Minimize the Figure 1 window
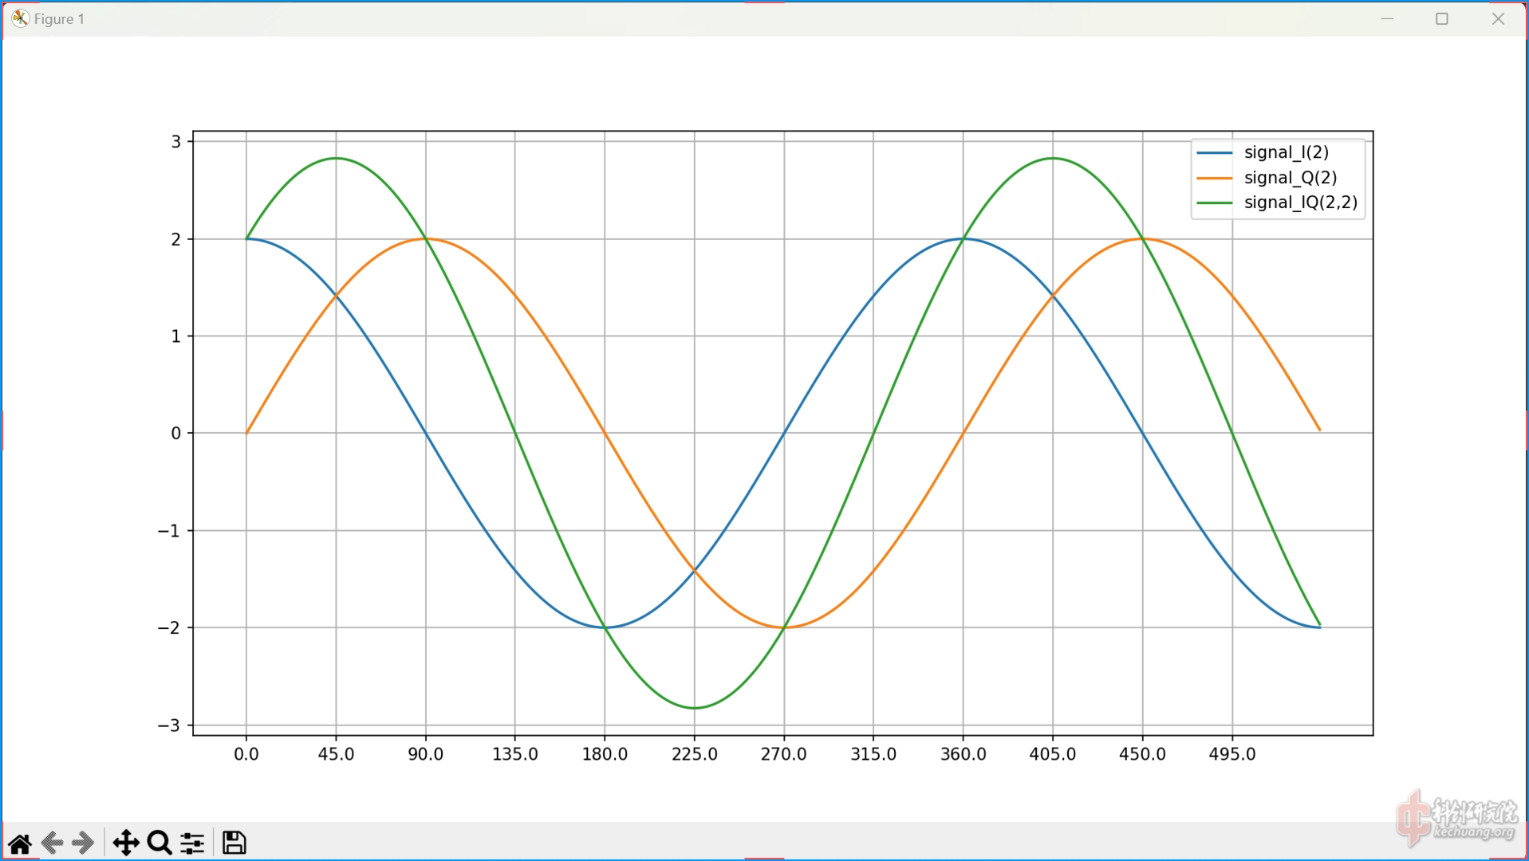Image resolution: width=1529 pixels, height=861 pixels. click(x=1387, y=18)
